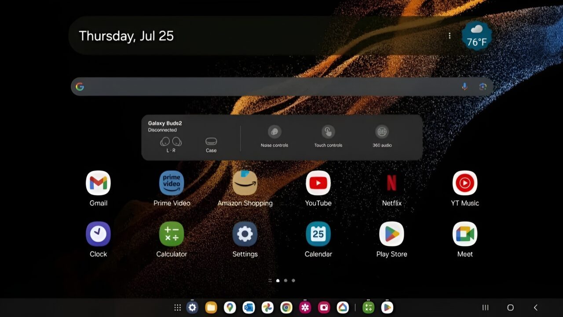The height and width of the screenshot is (317, 563).
Task: Click inside the Google search field
Action: 281,87
